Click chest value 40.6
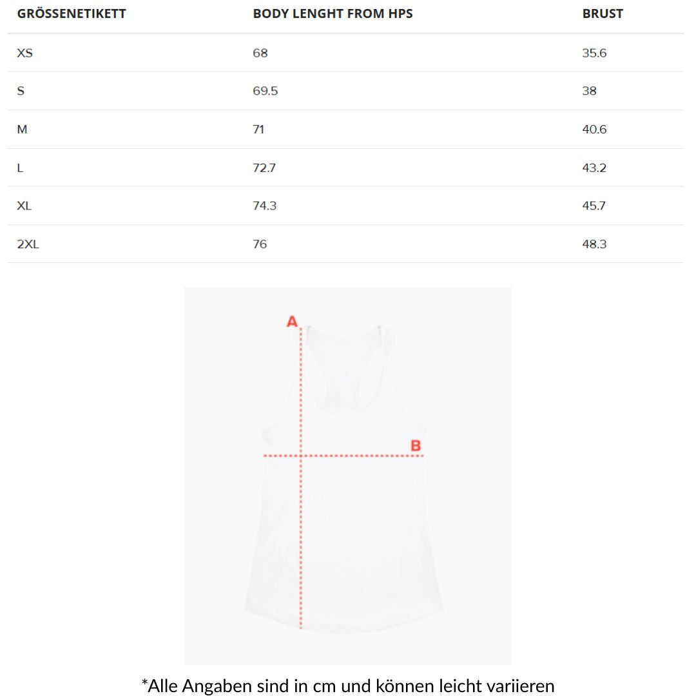 coord(594,130)
